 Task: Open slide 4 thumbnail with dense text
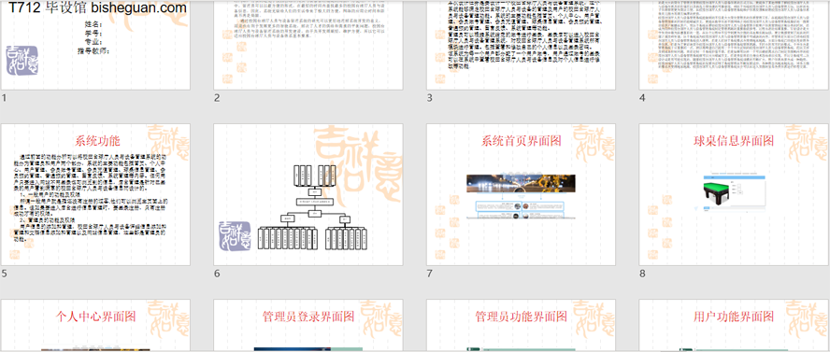tap(734, 45)
